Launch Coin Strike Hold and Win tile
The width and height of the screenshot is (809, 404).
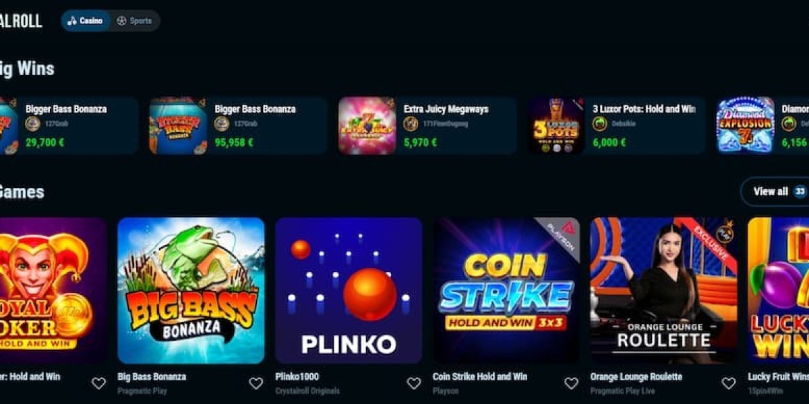(x=506, y=290)
